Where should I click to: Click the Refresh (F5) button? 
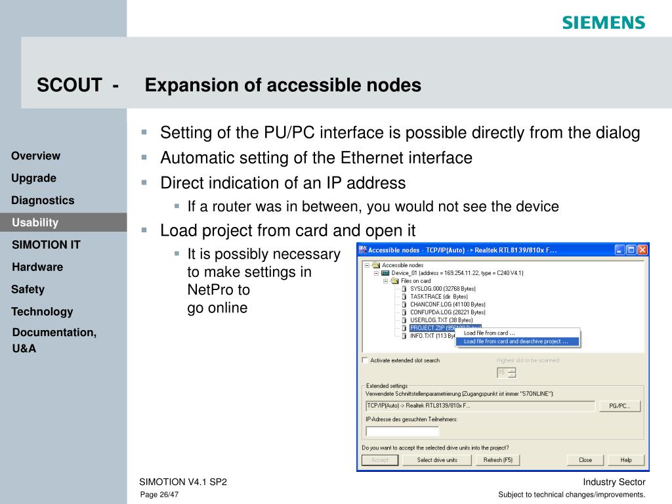497,460
